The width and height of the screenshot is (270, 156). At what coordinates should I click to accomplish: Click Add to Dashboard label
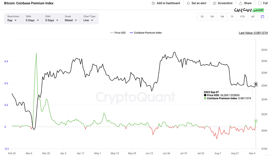click(168, 3)
